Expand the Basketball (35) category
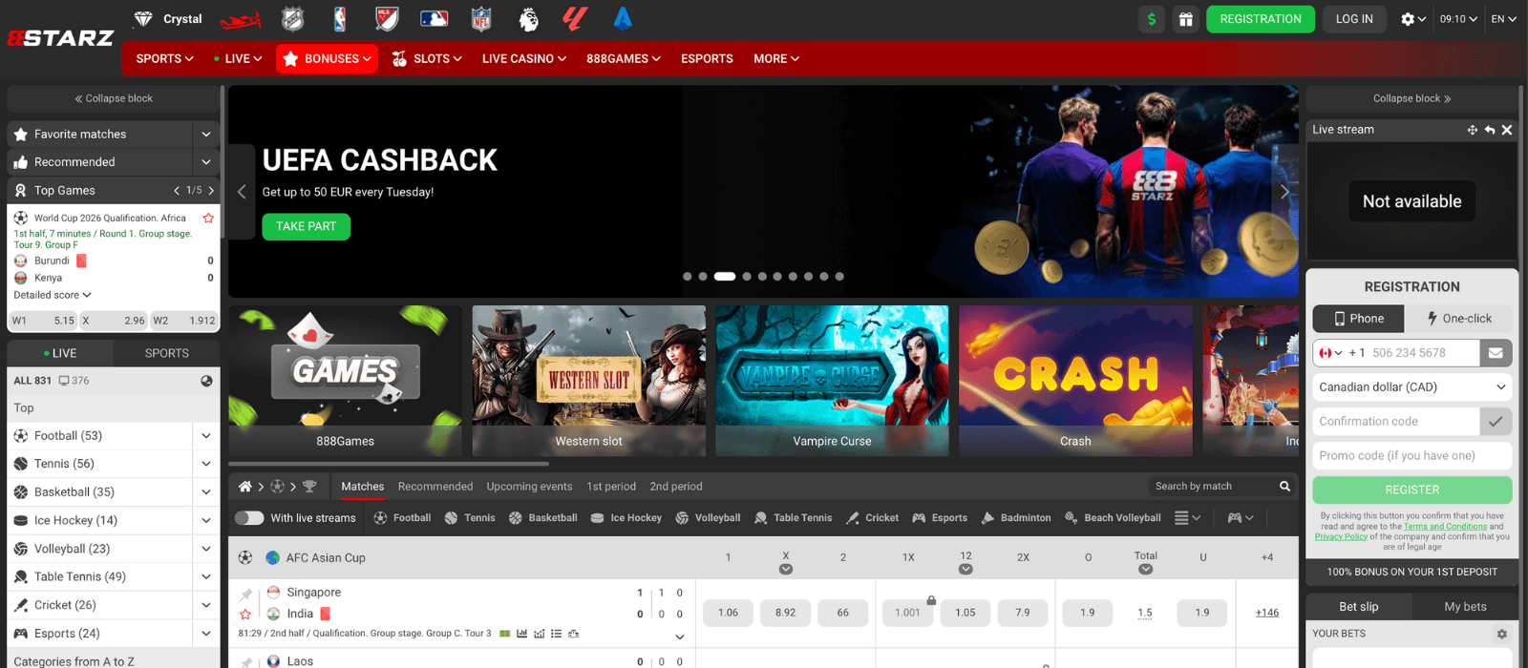 (206, 492)
